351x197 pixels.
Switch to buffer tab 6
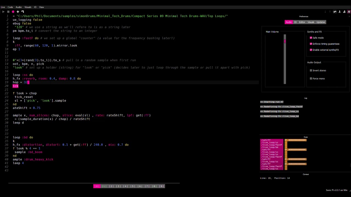point(140,186)
